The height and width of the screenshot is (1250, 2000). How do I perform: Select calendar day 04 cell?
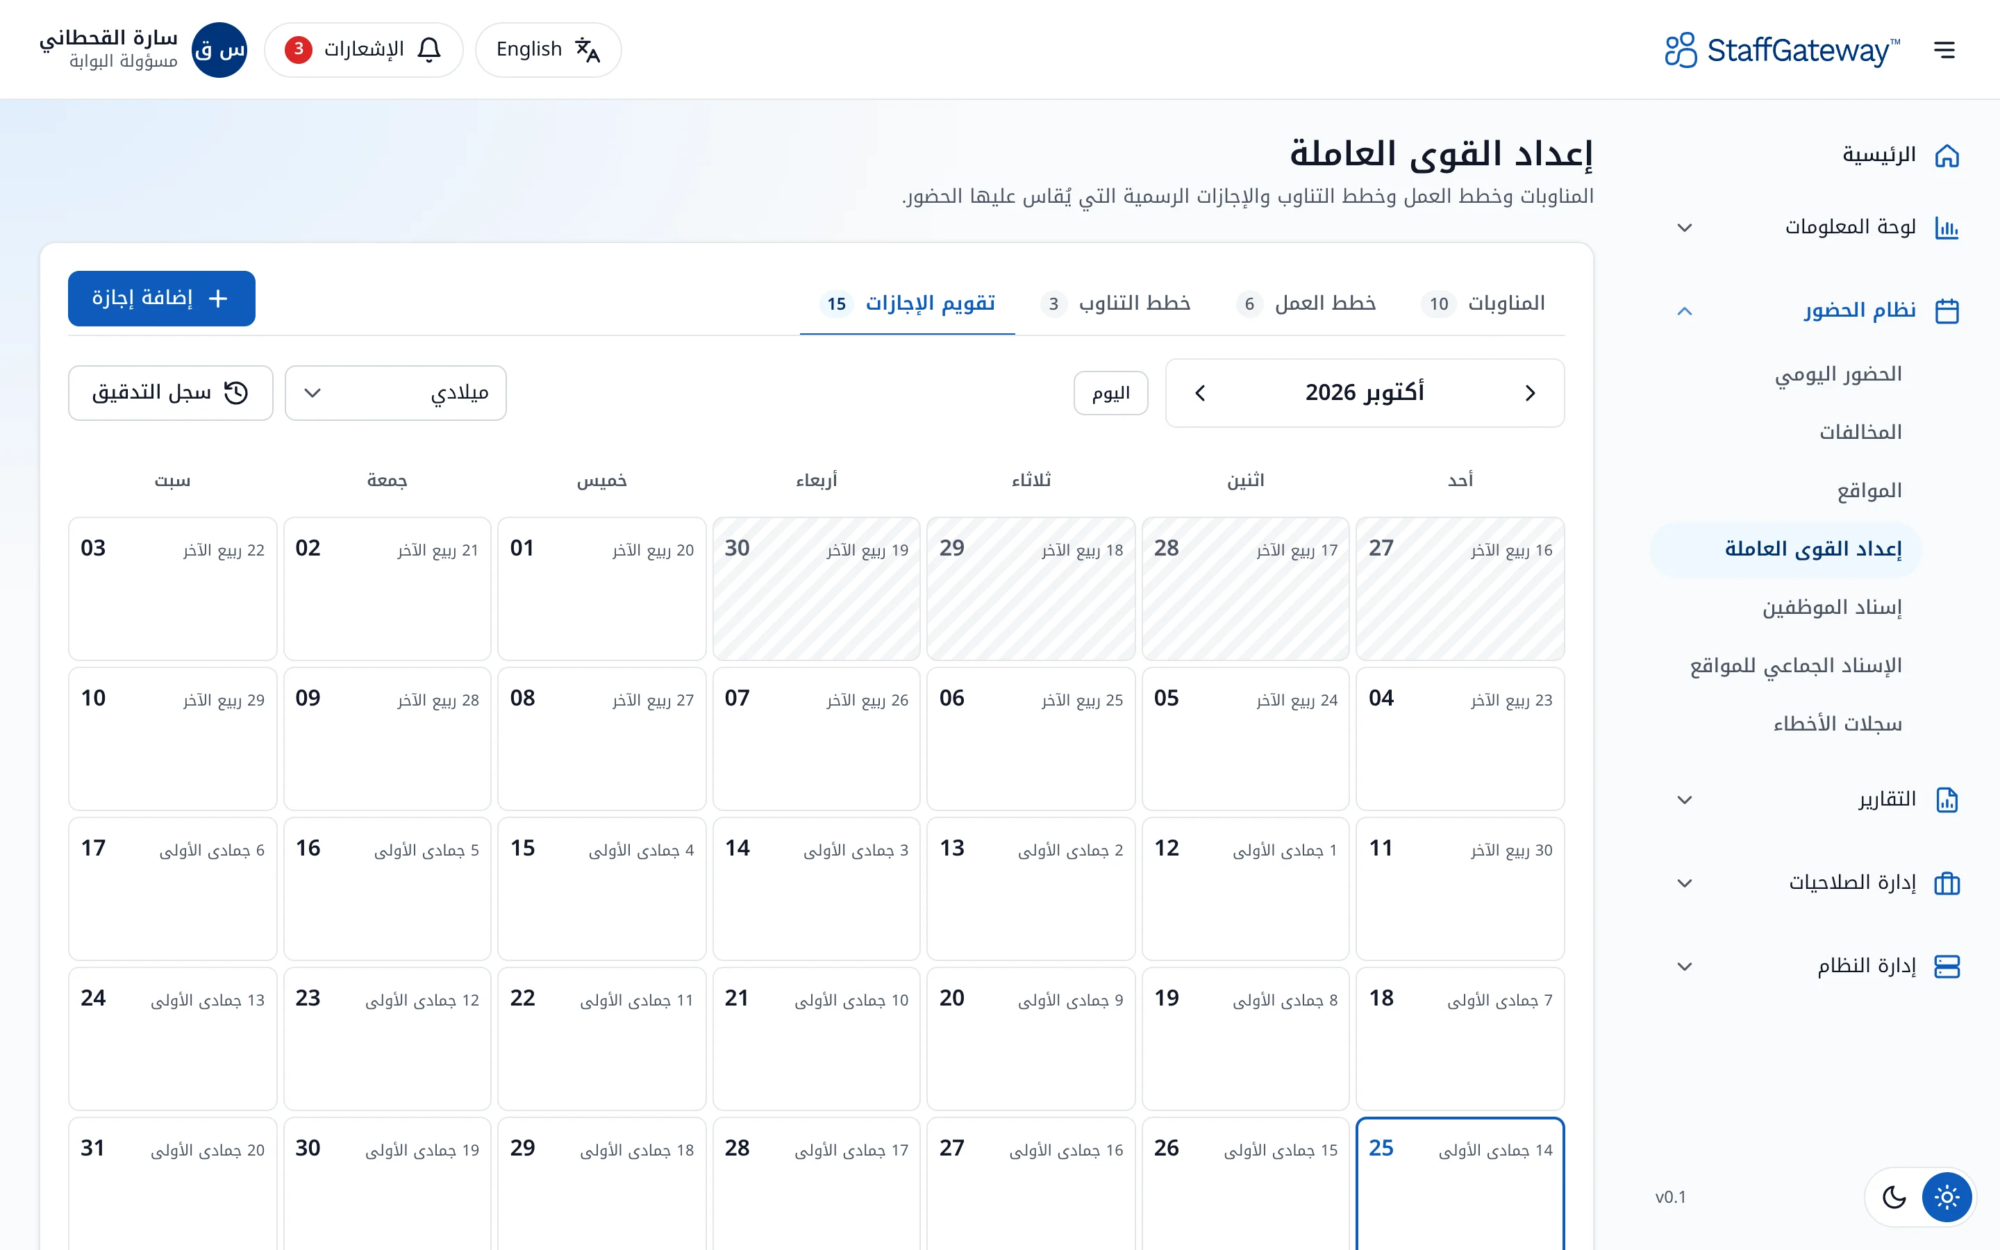tap(1460, 739)
